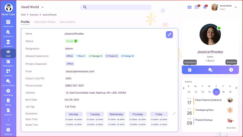Expand the Small World location dropdown
Screen dimensions: 243x137
point(42,7)
